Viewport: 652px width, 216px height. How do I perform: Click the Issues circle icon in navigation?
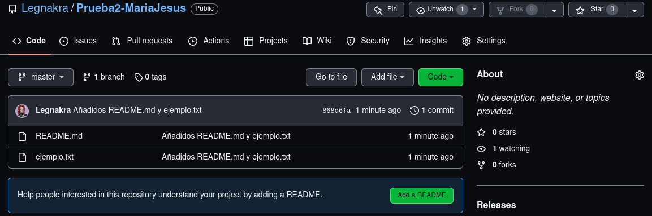64,41
